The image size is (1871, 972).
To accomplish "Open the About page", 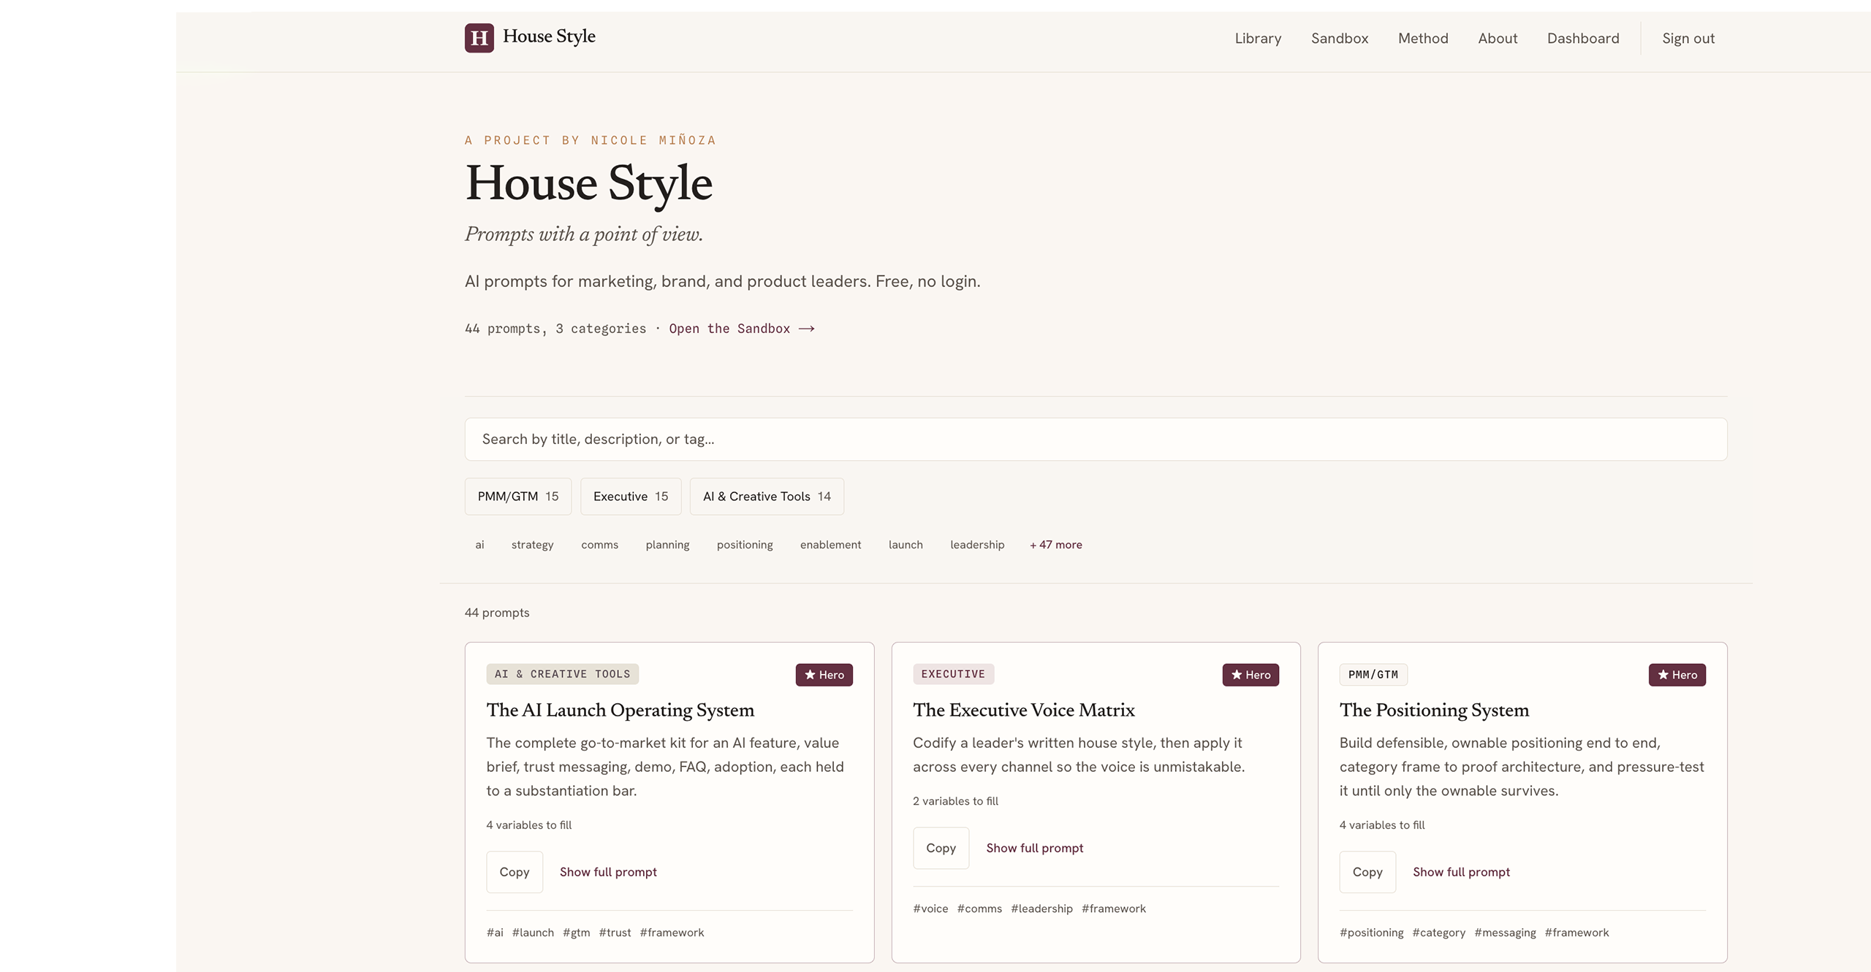I will 1498,38.
